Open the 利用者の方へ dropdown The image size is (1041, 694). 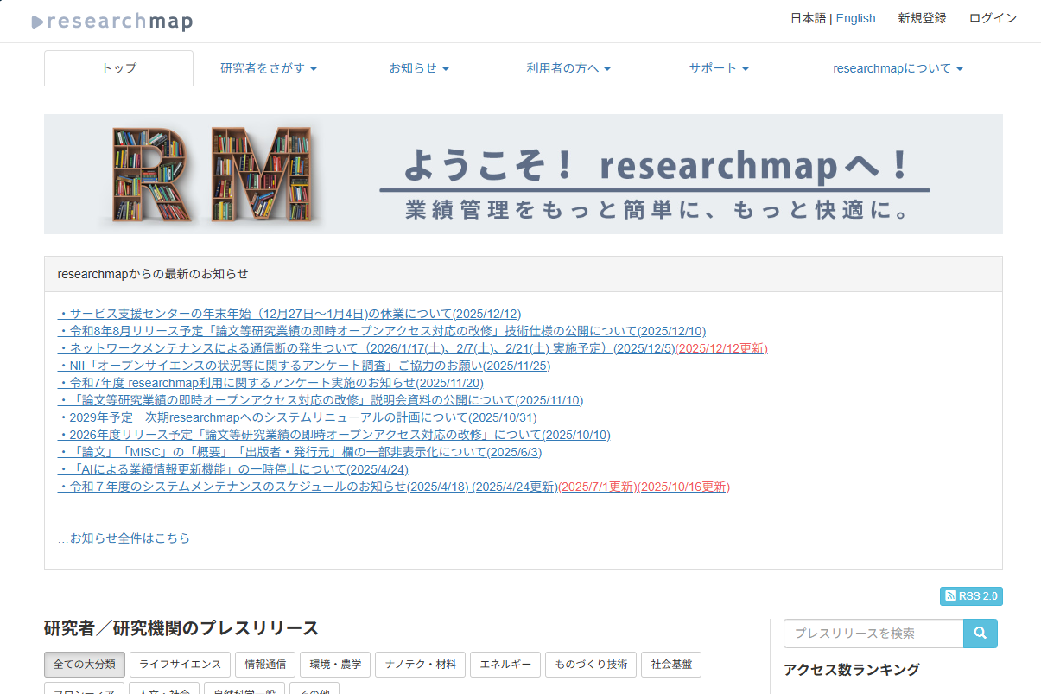(x=568, y=68)
